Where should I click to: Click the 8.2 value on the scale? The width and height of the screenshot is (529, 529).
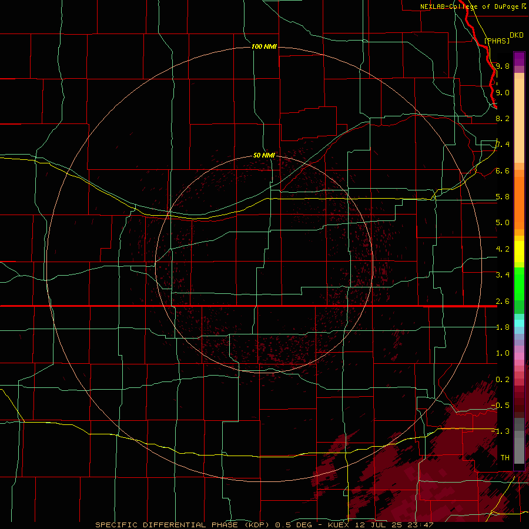[x=503, y=118]
